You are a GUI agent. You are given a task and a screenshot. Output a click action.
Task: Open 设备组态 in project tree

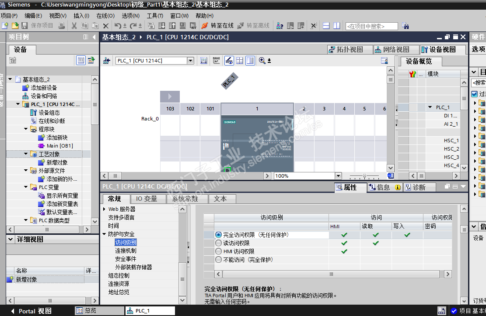coord(49,113)
